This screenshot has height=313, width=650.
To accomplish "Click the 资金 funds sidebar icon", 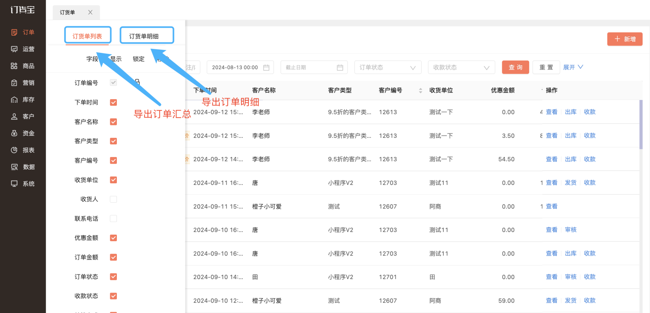I will click(14, 133).
